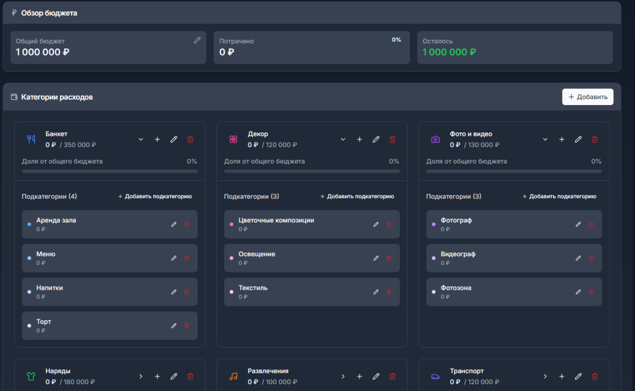Edit the Текстиль subcategory
The image size is (635, 391).
coord(376,292)
